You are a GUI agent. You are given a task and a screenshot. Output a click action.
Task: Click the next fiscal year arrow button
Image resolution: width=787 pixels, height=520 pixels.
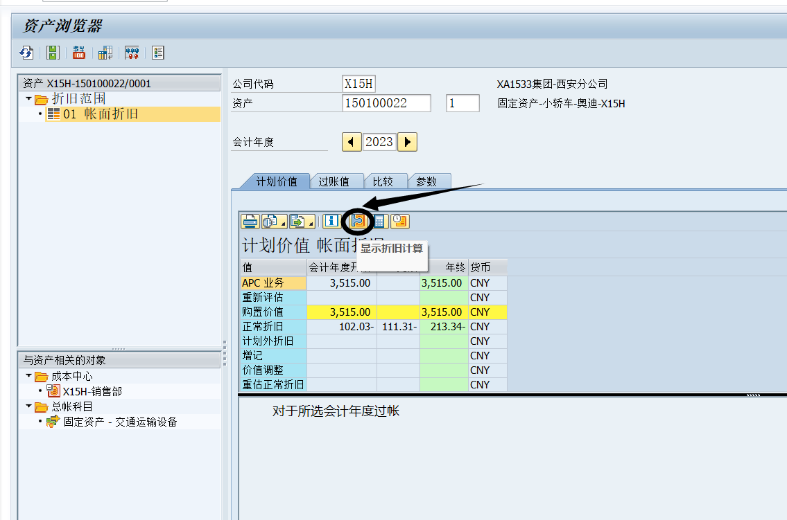pyautogui.click(x=407, y=141)
